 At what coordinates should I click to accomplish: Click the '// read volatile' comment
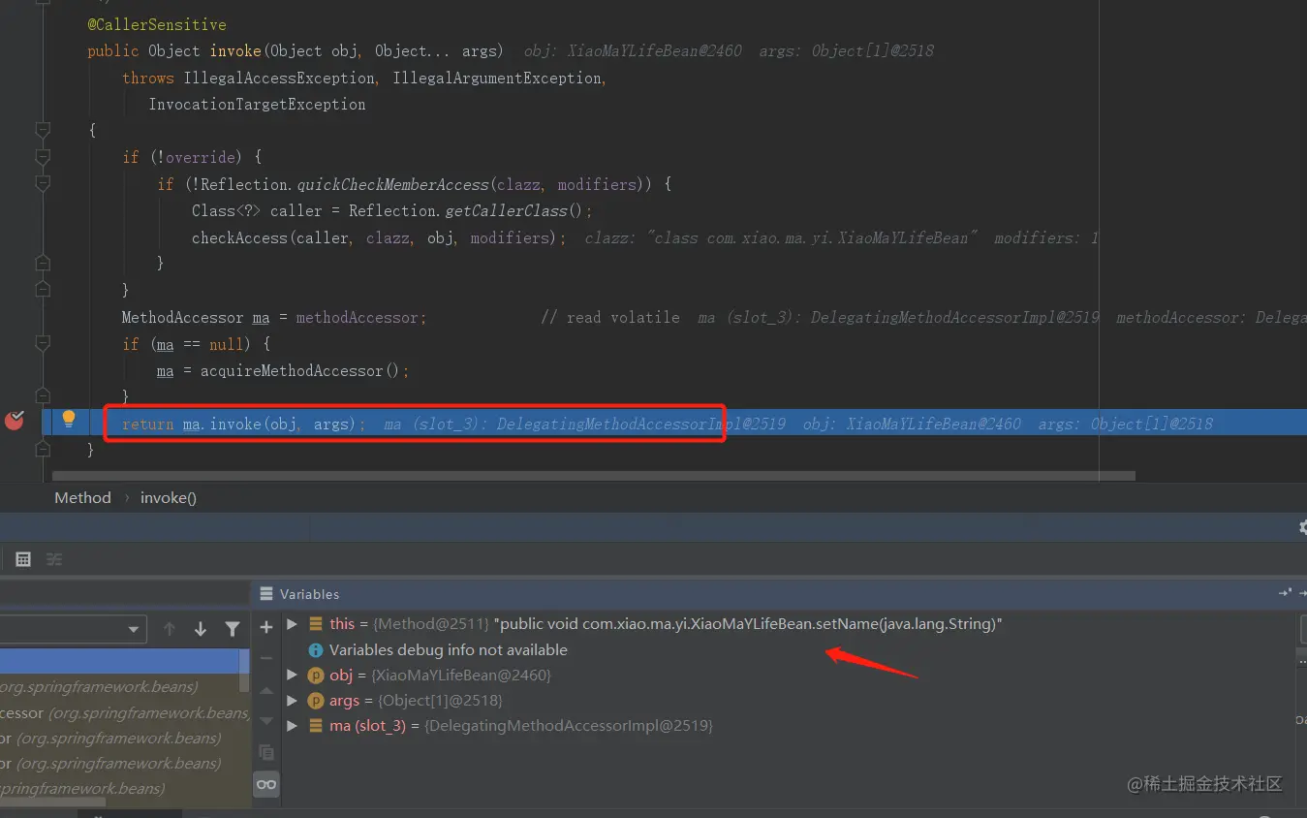coord(609,317)
